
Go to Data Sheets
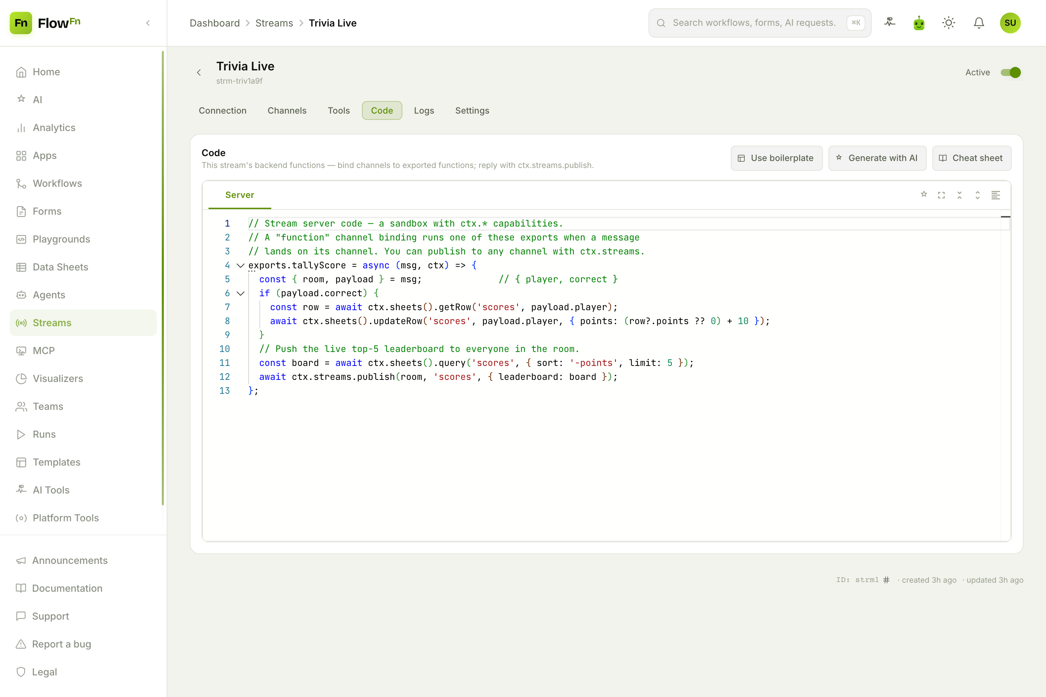pos(83,267)
